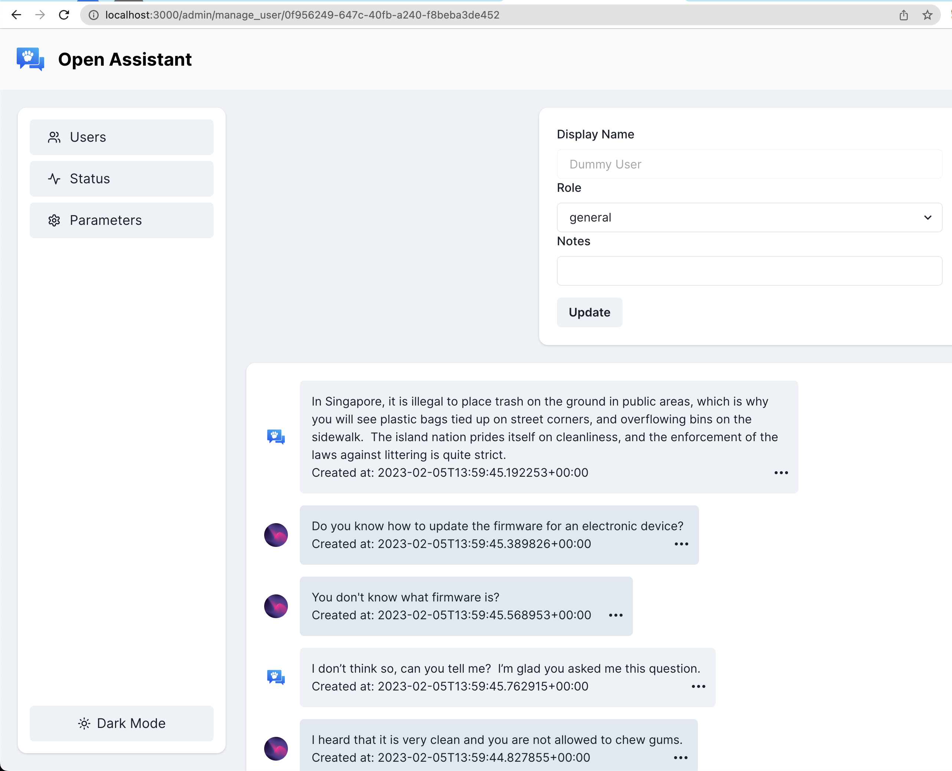Open the Role dropdown showing general

point(749,218)
